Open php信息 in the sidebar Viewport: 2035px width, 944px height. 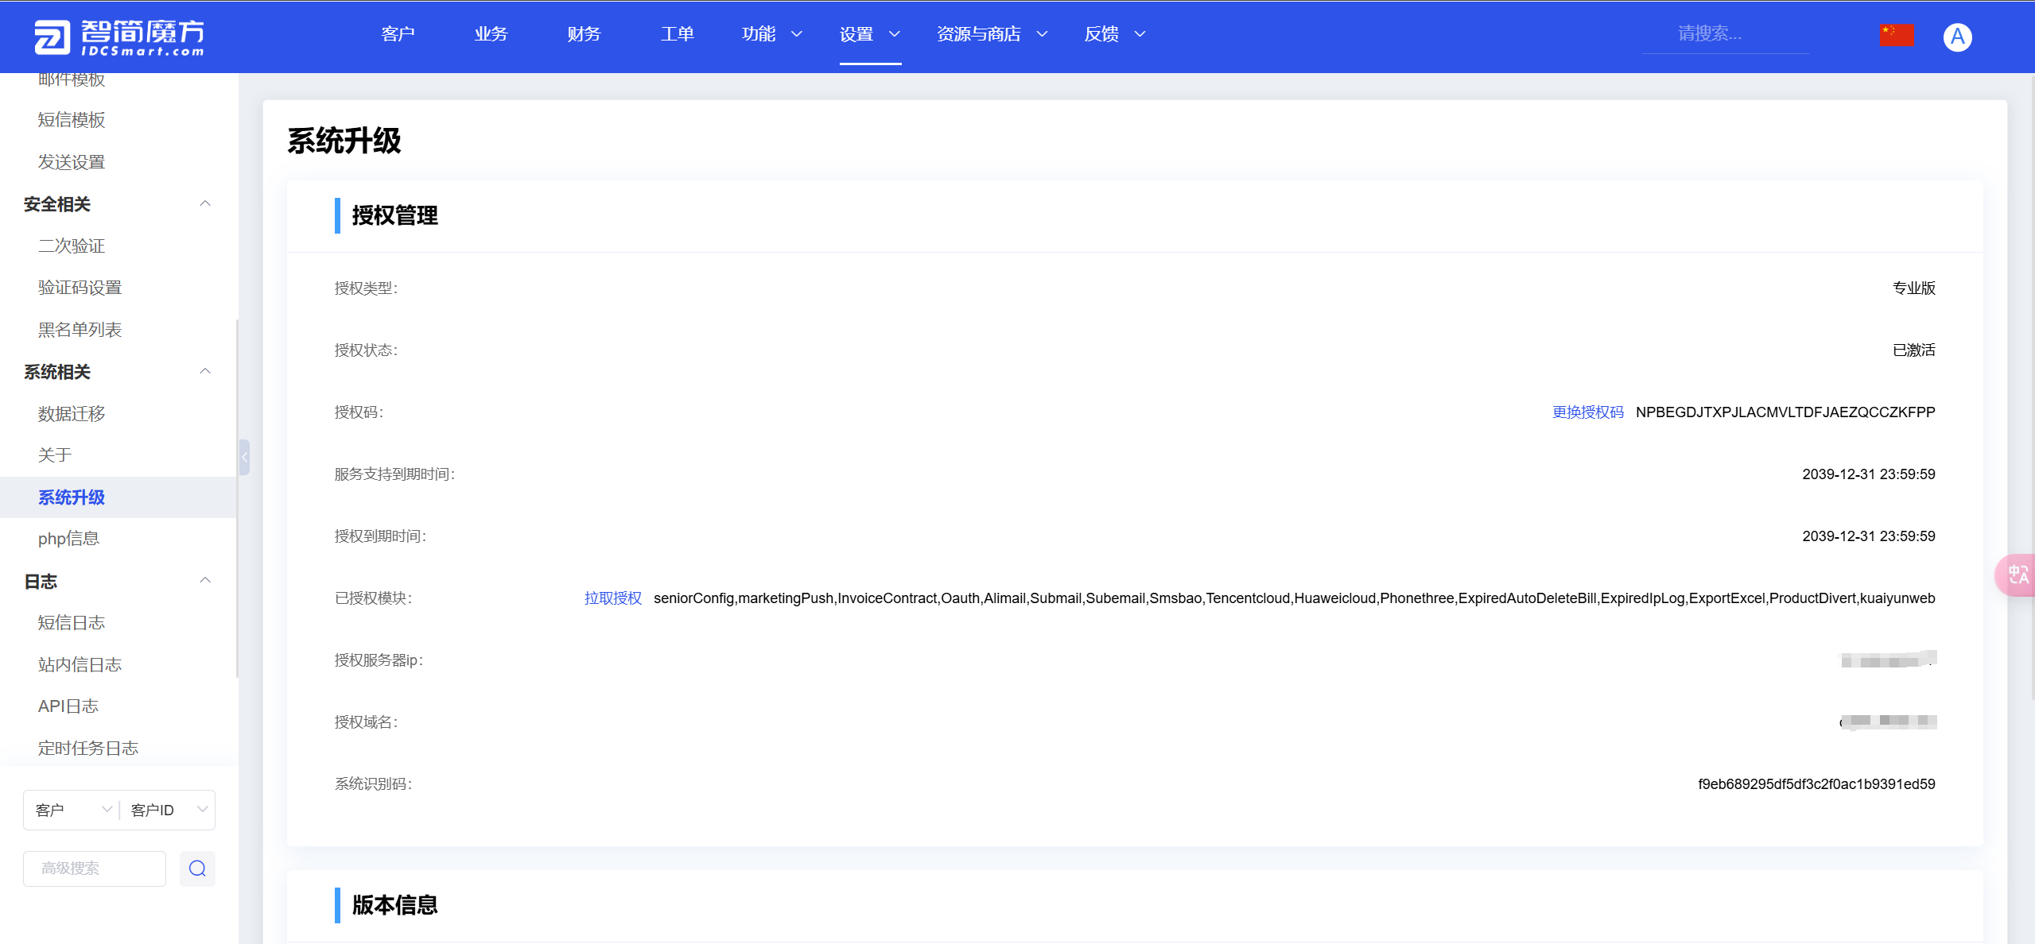68,539
